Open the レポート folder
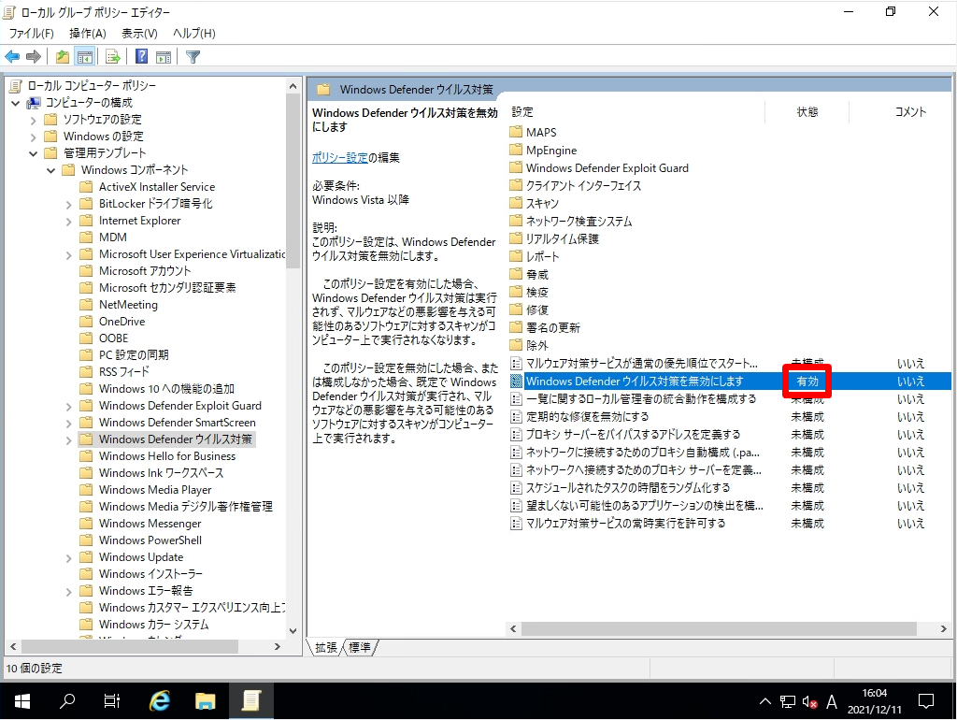Screen dimensions: 957x720 pyautogui.click(x=535, y=256)
